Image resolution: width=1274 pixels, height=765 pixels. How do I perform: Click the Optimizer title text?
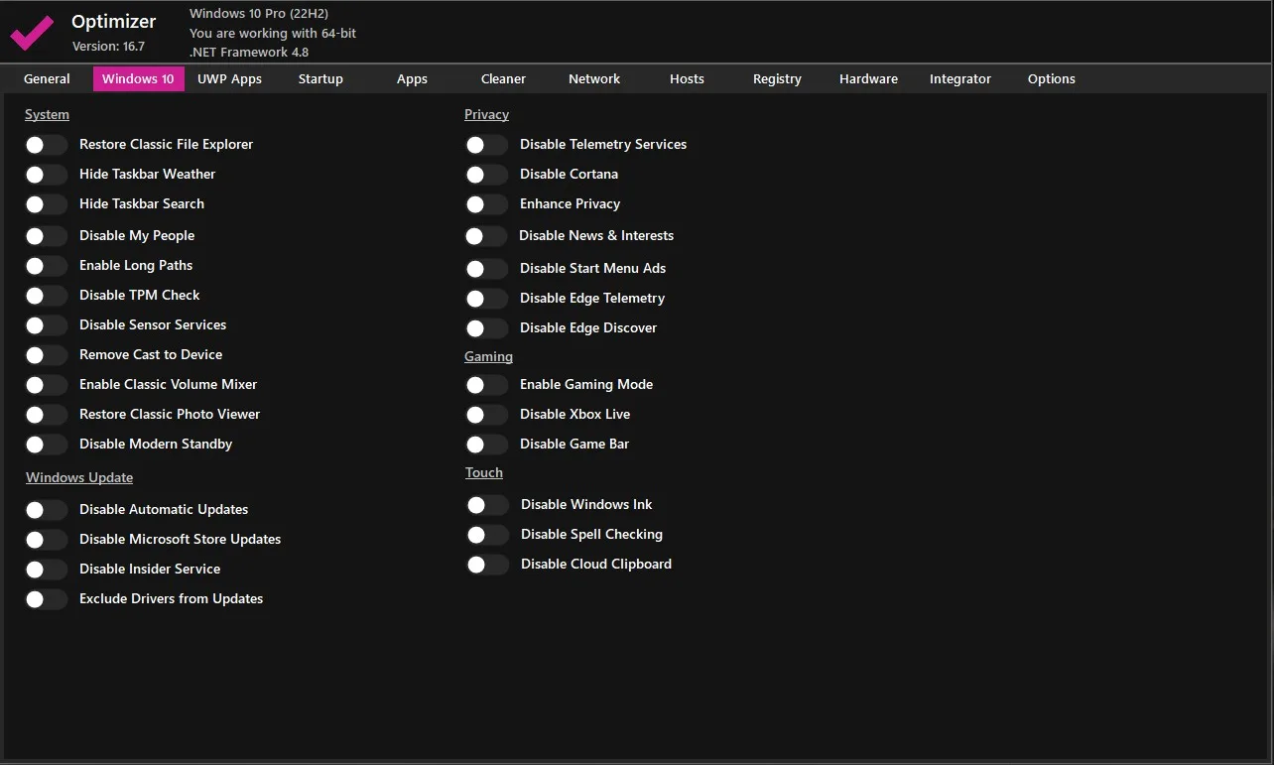coord(113,22)
